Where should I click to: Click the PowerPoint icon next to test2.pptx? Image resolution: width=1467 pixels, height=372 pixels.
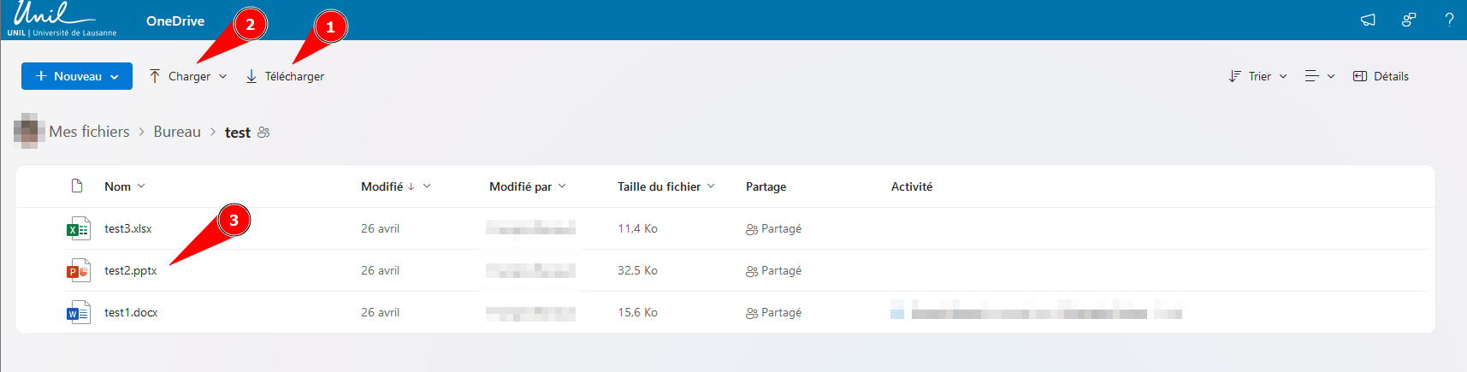point(78,271)
